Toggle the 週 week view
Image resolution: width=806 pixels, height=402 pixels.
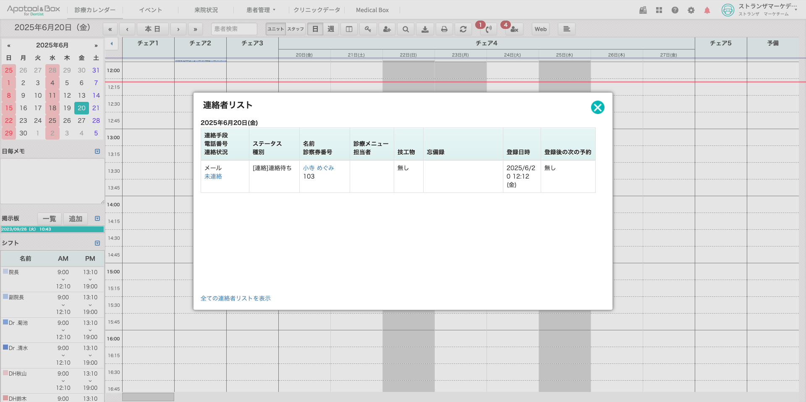331,29
